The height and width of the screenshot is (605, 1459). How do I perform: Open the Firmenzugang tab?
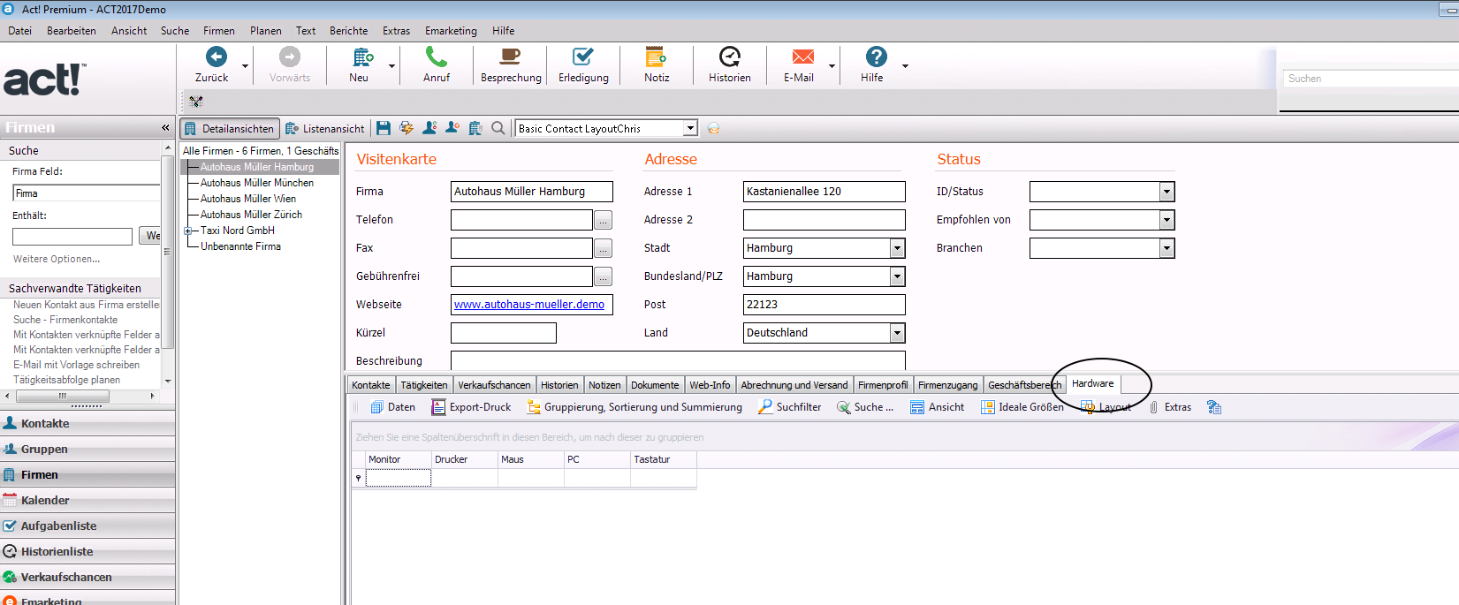pyautogui.click(x=947, y=385)
